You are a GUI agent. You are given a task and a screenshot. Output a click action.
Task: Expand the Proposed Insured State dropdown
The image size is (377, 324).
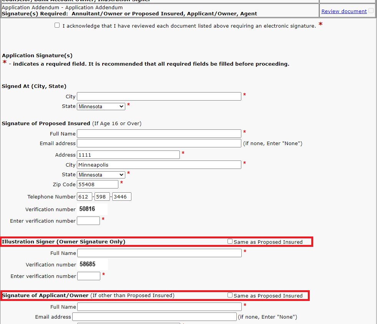click(101, 175)
